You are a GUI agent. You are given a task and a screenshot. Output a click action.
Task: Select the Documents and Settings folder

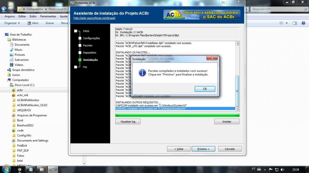pyautogui.click(x=32, y=140)
